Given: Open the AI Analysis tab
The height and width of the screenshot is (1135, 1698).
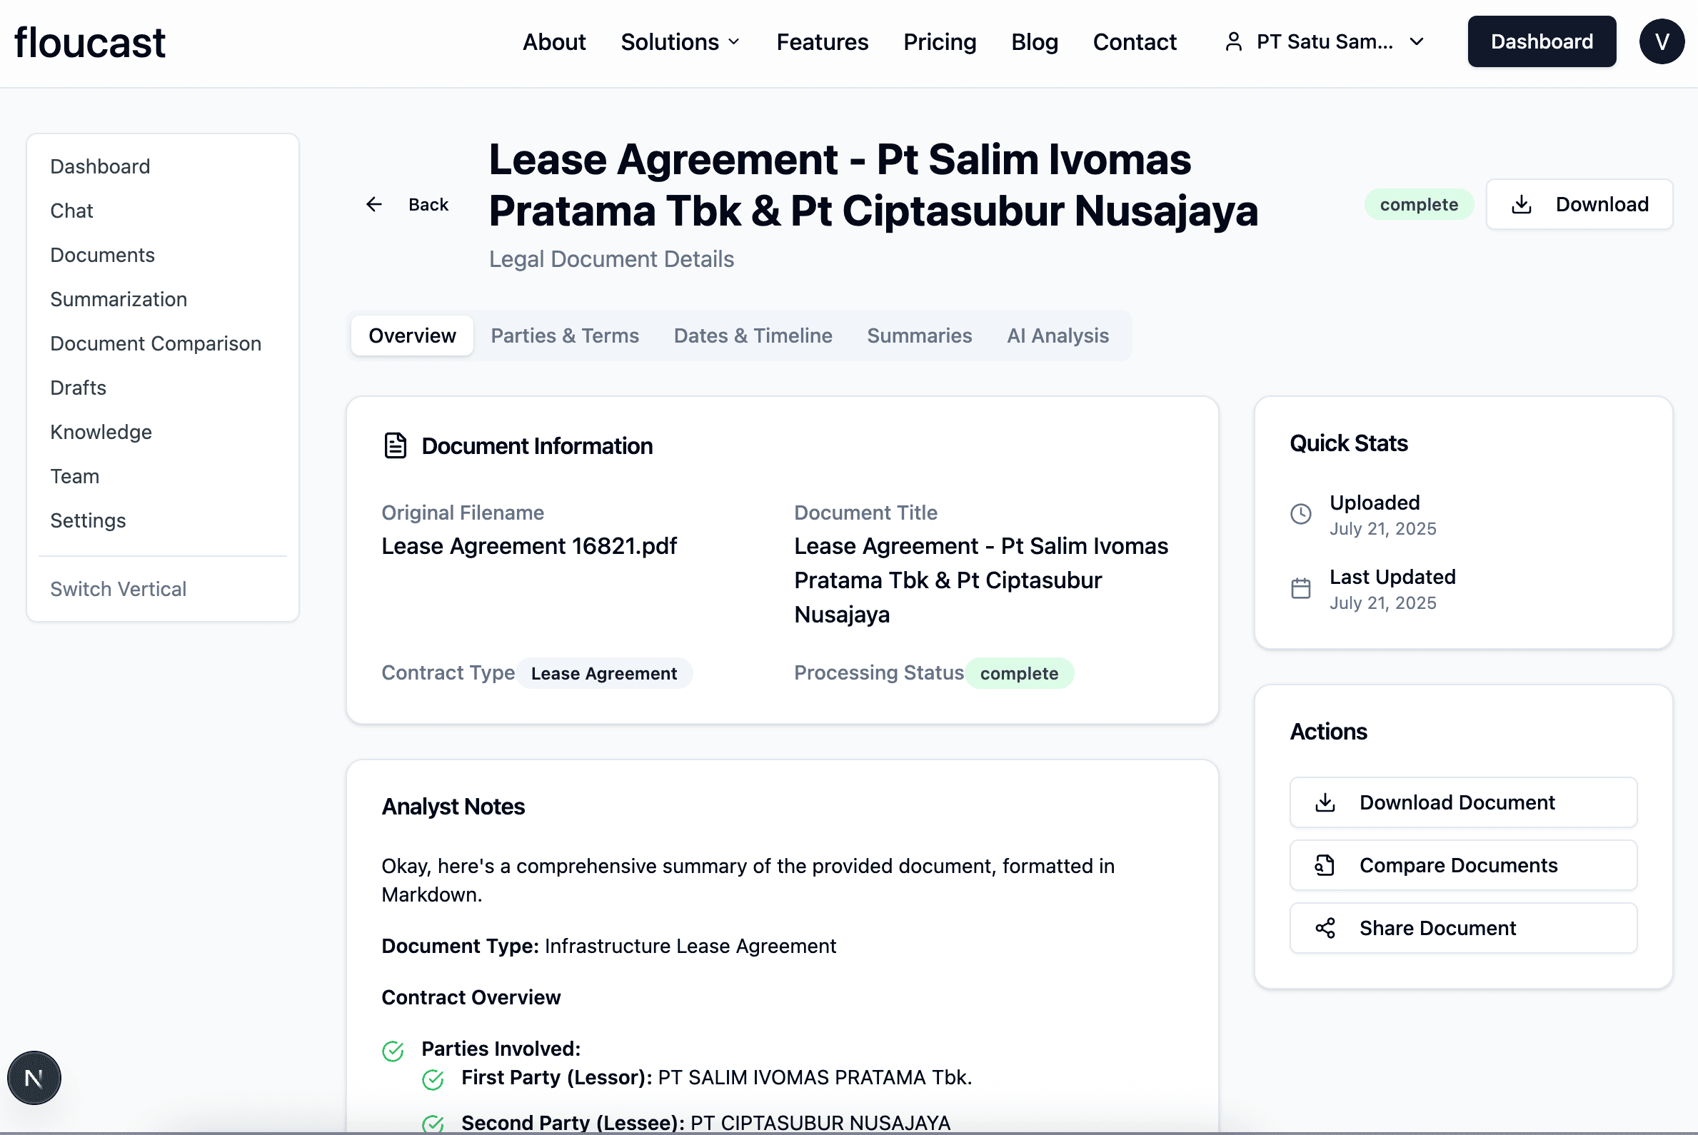Looking at the screenshot, I should (x=1058, y=335).
